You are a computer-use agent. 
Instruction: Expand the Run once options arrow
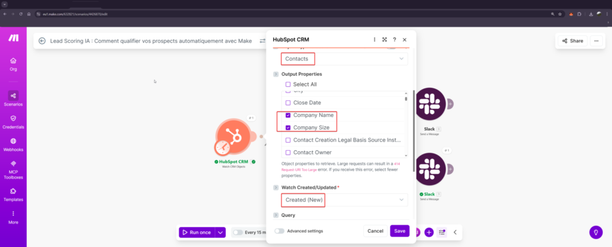point(220,232)
